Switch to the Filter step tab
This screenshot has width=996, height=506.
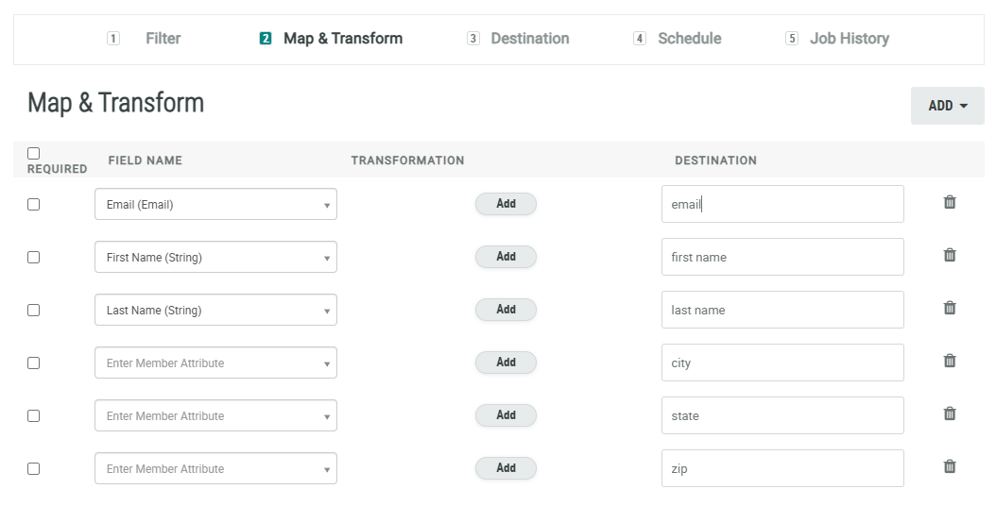click(x=163, y=39)
